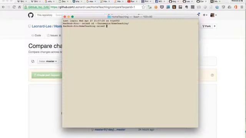Go back with the browser back arrow

pyautogui.click(x=3, y=7)
